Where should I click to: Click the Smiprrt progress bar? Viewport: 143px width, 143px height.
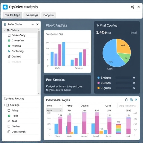tap(123, 78)
